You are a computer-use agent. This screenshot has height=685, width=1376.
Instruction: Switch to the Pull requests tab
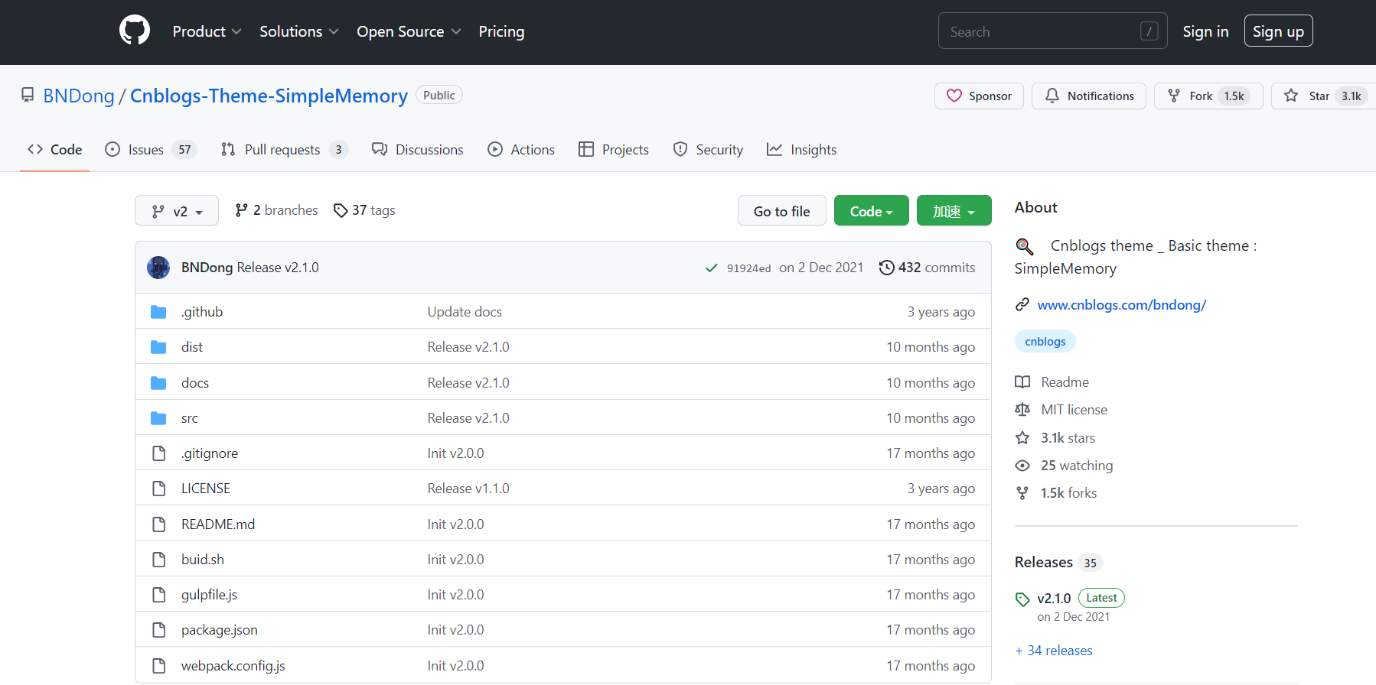[284, 150]
